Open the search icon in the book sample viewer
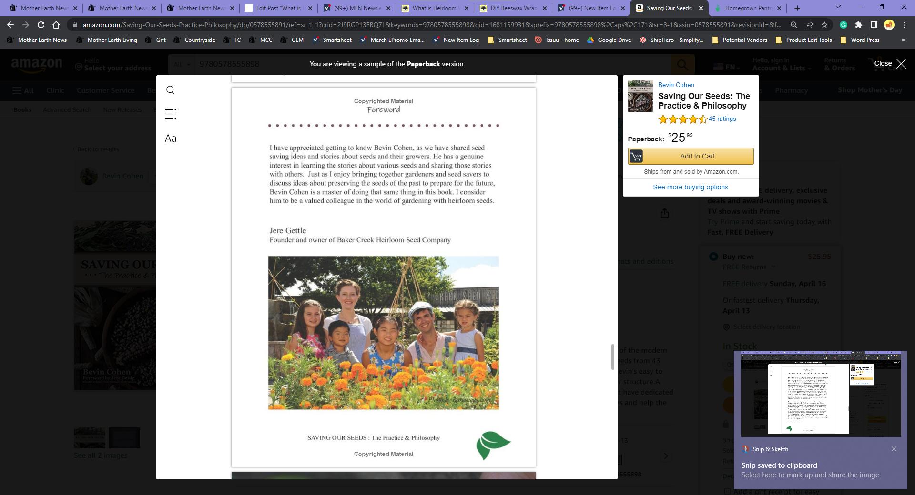The width and height of the screenshot is (915, 495). pos(171,90)
